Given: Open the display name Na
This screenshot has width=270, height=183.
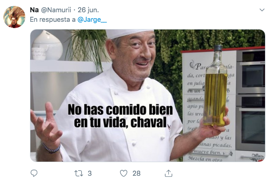Looking at the screenshot, I should tap(34, 10).
